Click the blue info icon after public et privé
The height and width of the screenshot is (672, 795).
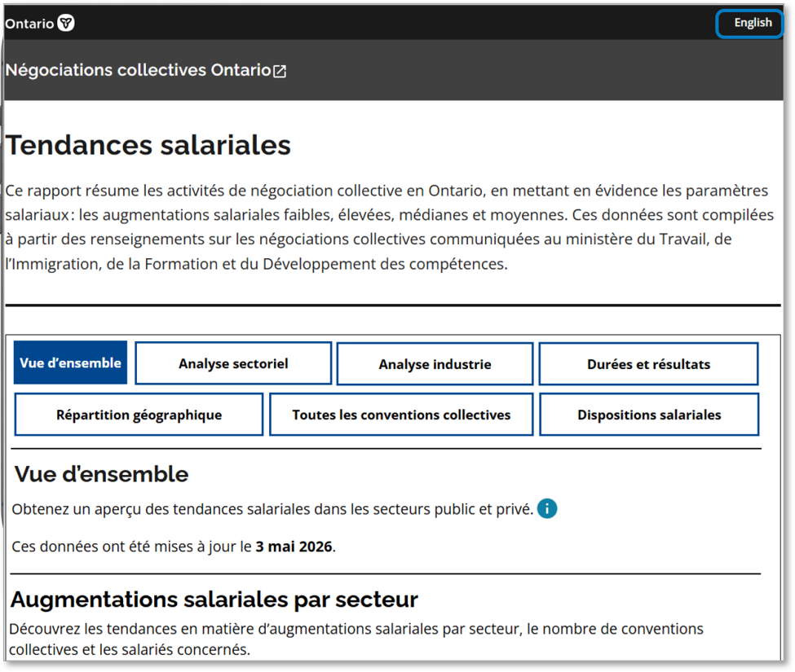547,508
